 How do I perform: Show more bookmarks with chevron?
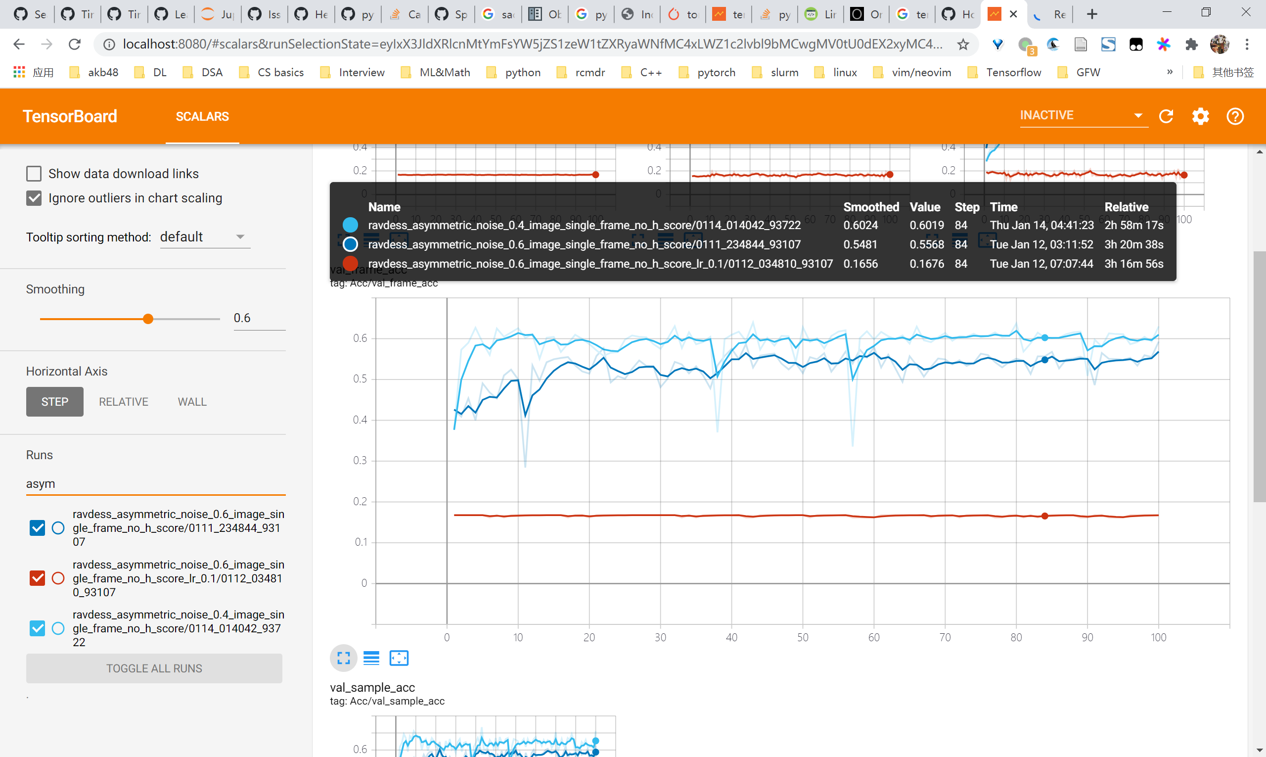click(1170, 72)
